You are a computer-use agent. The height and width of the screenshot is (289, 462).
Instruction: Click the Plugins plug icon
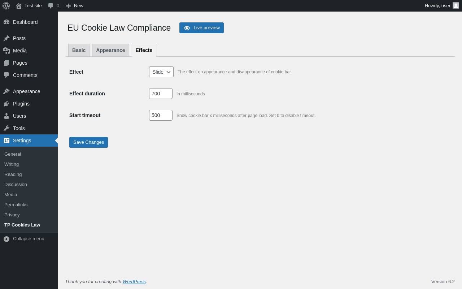(x=6, y=104)
